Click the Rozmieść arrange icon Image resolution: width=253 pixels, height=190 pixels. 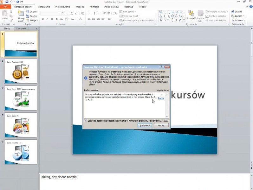pos(191,13)
